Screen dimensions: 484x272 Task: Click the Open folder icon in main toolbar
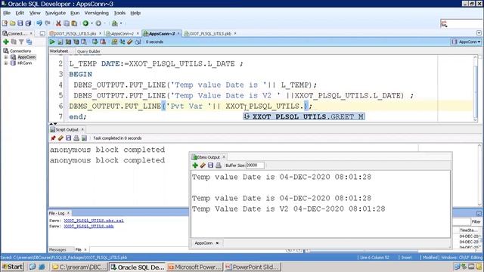coord(13,23)
